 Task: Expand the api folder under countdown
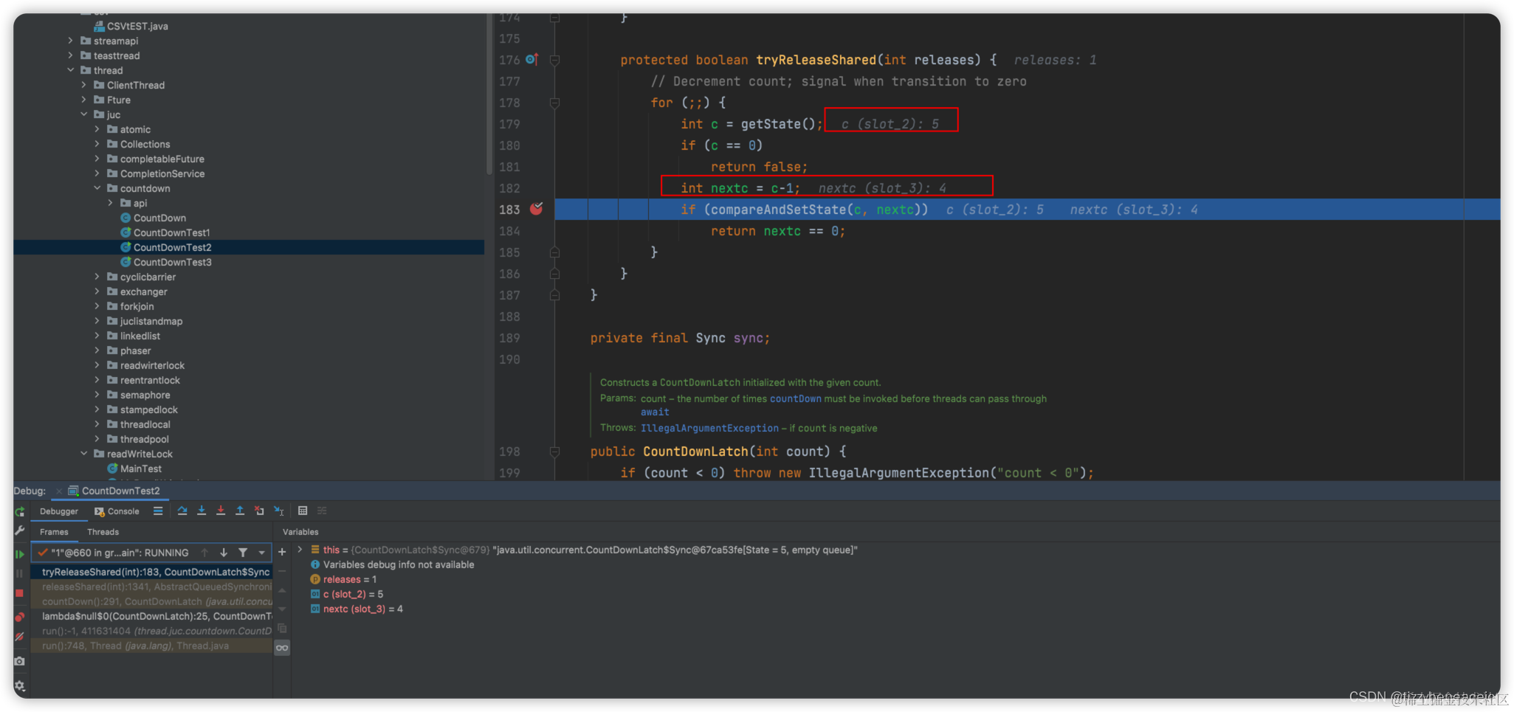pyautogui.click(x=111, y=203)
